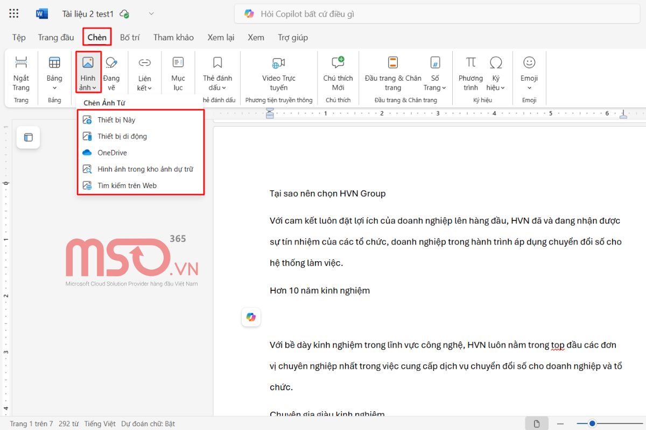This screenshot has width=646, height=430.
Task: Open the Tệp menu
Action: (x=19, y=37)
